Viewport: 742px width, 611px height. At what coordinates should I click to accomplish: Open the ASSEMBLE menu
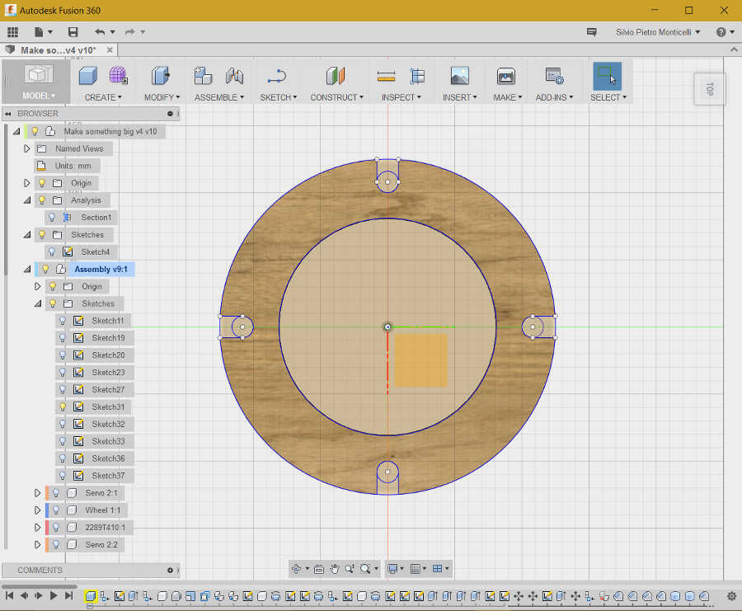219,97
